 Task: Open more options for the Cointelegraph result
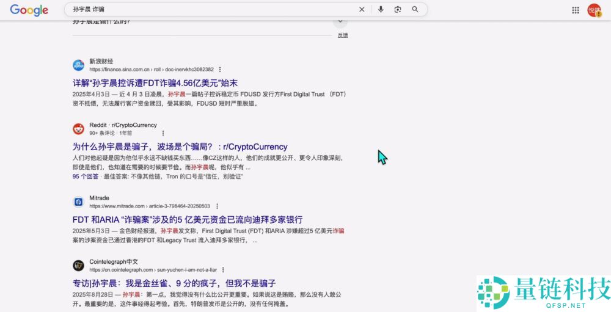coord(223,270)
